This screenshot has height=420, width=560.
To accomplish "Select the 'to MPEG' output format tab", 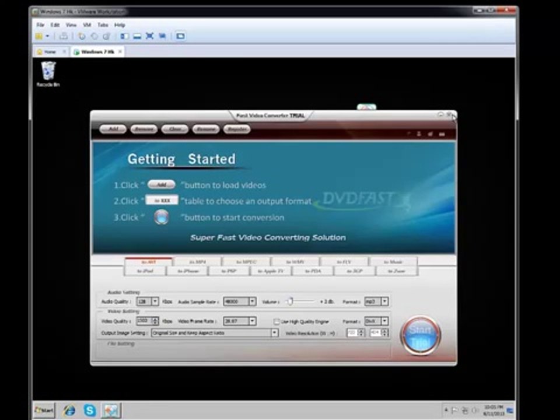I will [246, 262].
